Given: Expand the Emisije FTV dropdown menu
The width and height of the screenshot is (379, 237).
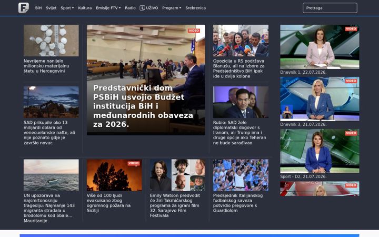Looking at the screenshot, I should (108, 8).
